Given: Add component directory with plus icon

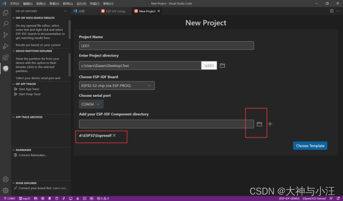Looking at the screenshot, I should [270, 124].
